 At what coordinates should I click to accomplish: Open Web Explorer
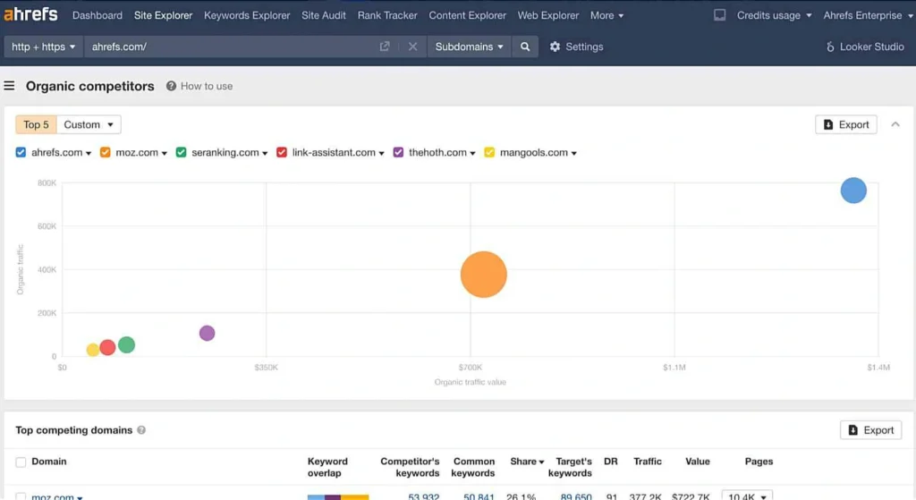click(x=548, y=15)
